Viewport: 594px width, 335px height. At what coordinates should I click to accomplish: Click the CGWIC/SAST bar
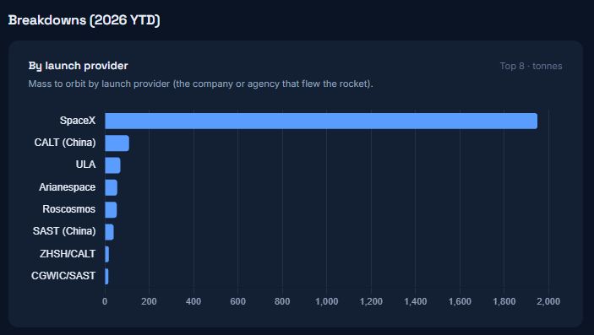coord(106,276)
